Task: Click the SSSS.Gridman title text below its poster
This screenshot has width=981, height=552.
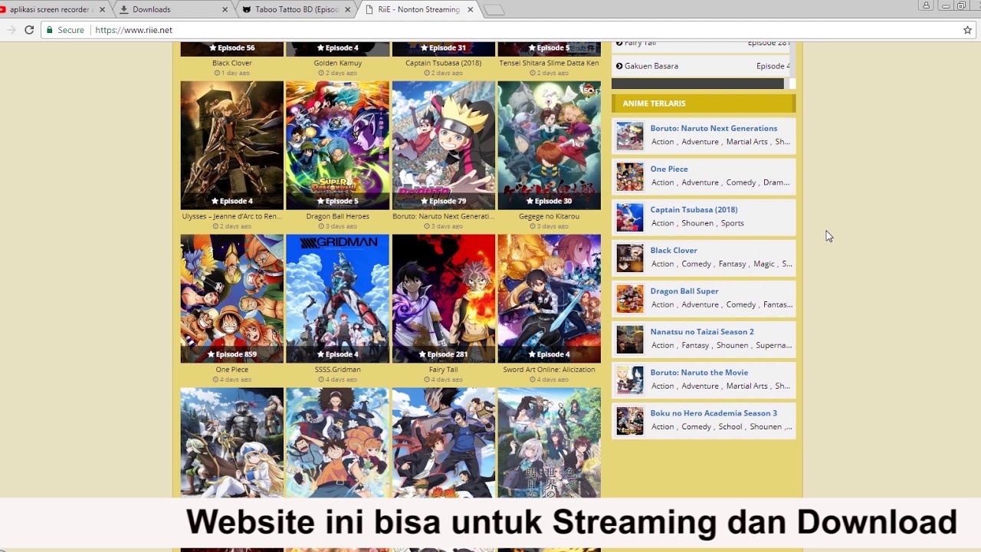Action: click(338, 370)
